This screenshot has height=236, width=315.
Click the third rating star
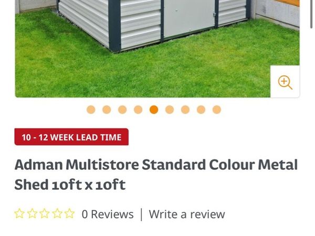click(x=45, y=213)
